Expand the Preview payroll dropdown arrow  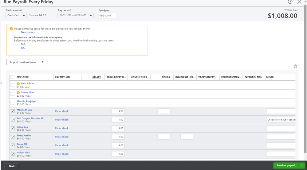302,166
